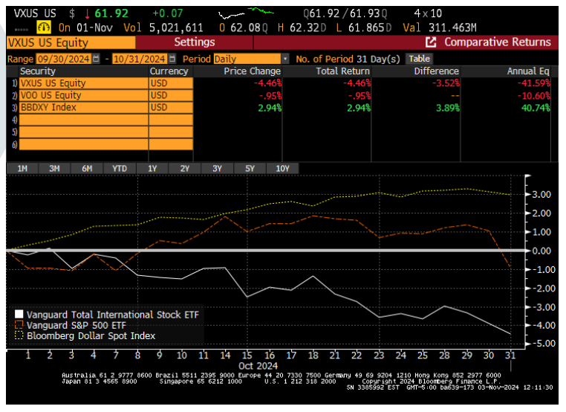The height and width of the screenshot is (412, 566).
Task: Open calendar picker for start date 09/30/2024
Action: coord(96,59)
